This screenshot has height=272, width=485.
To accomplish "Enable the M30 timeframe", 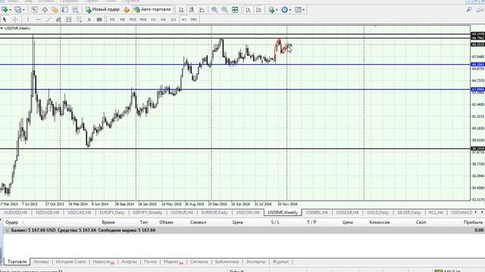I will click(x=143, y=20).
